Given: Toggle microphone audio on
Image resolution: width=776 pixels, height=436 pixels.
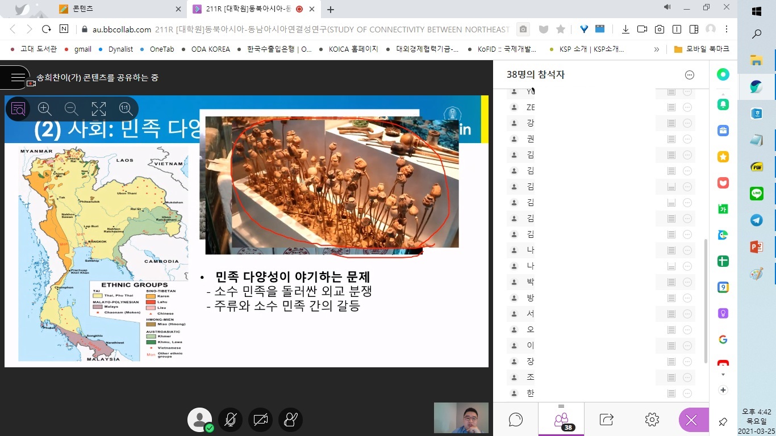Looking at the screenshot, I should pos(230,420).
